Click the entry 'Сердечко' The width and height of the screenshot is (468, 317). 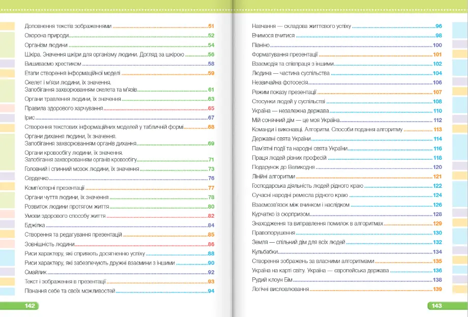click(37, 178)
